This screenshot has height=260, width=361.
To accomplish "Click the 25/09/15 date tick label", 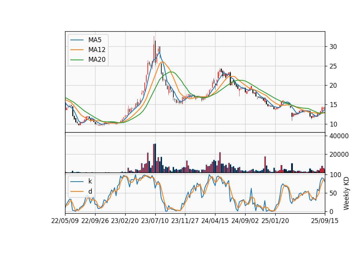I will pyautogui.click(x=325, y=221).
